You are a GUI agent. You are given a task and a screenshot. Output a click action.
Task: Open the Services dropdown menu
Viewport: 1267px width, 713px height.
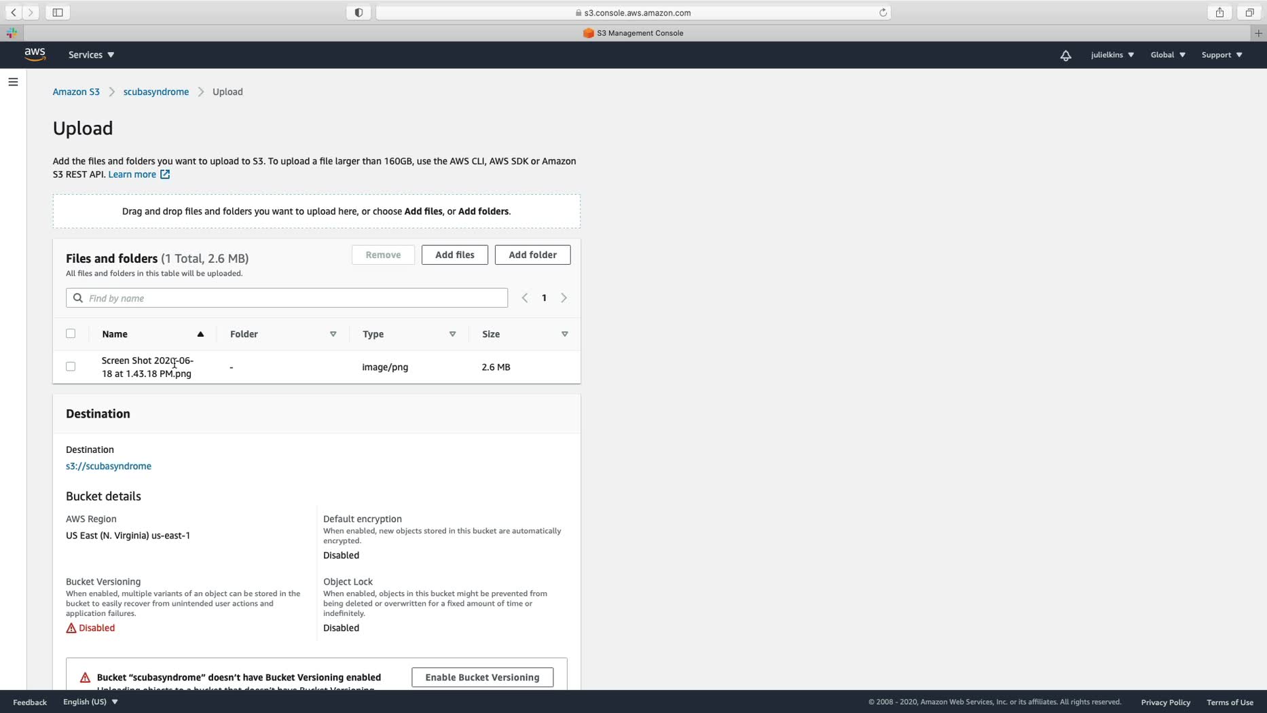pos(91,55)
